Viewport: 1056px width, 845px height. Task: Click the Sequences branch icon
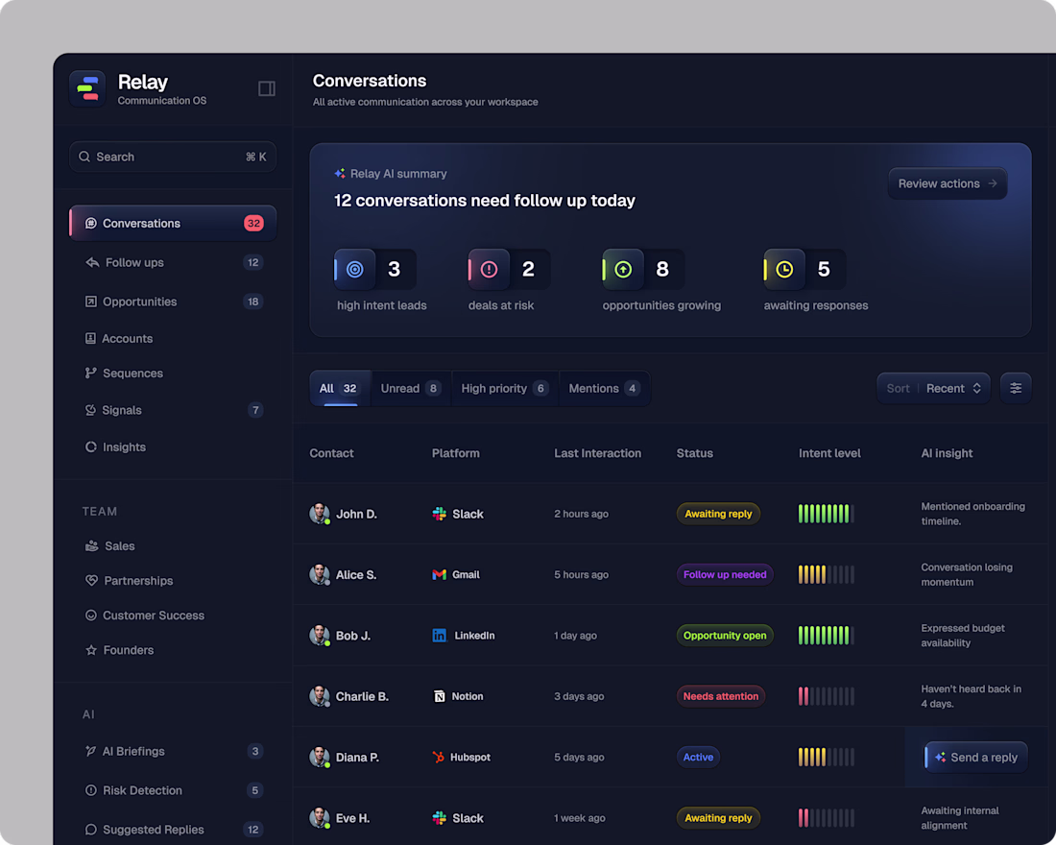[91, 373]
